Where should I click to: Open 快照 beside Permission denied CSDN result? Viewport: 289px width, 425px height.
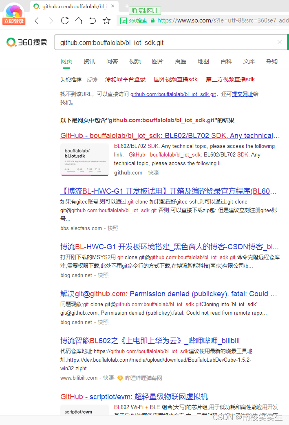103,322
